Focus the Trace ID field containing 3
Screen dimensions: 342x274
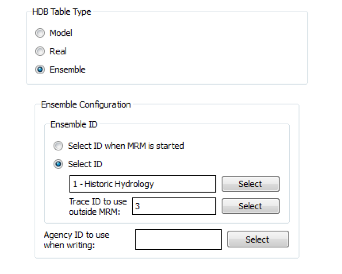tap(174, 206)
